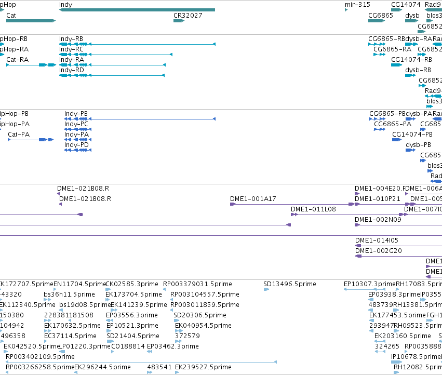Image resolution: width=442 pixels, height=375 pixels.
Task: Select the CG6865-RB transcript label
Action: click(386, 39)
